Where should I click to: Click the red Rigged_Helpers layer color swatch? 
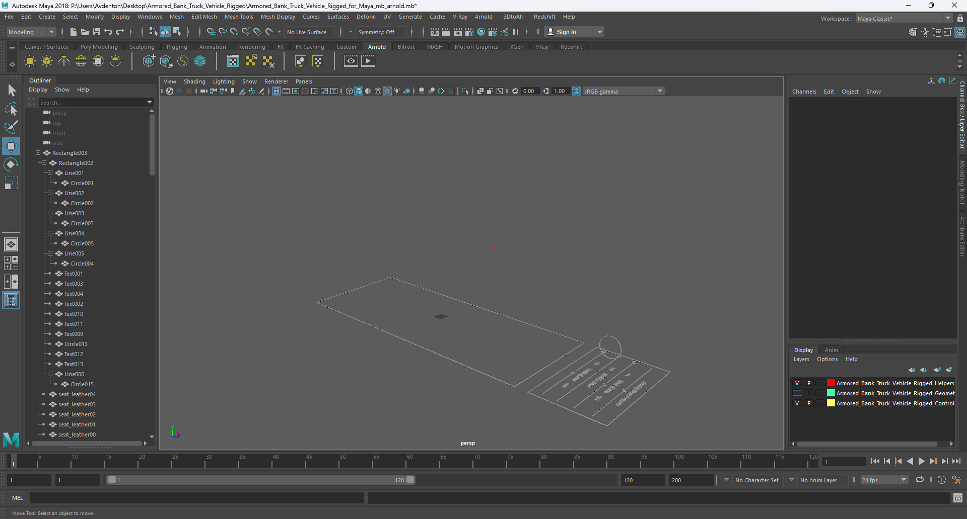pos(831,383)
